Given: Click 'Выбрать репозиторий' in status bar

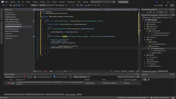Looking at the screenshot, I should [x=160, y=98].
